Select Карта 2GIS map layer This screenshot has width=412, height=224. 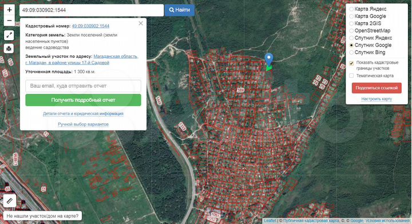click(x=351, y=23)
